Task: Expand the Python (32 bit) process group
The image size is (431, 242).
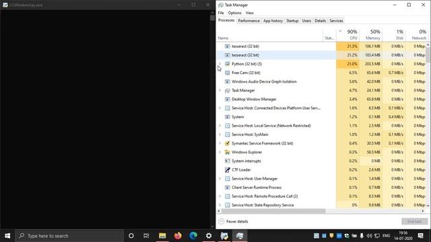Action: (220, 64)
